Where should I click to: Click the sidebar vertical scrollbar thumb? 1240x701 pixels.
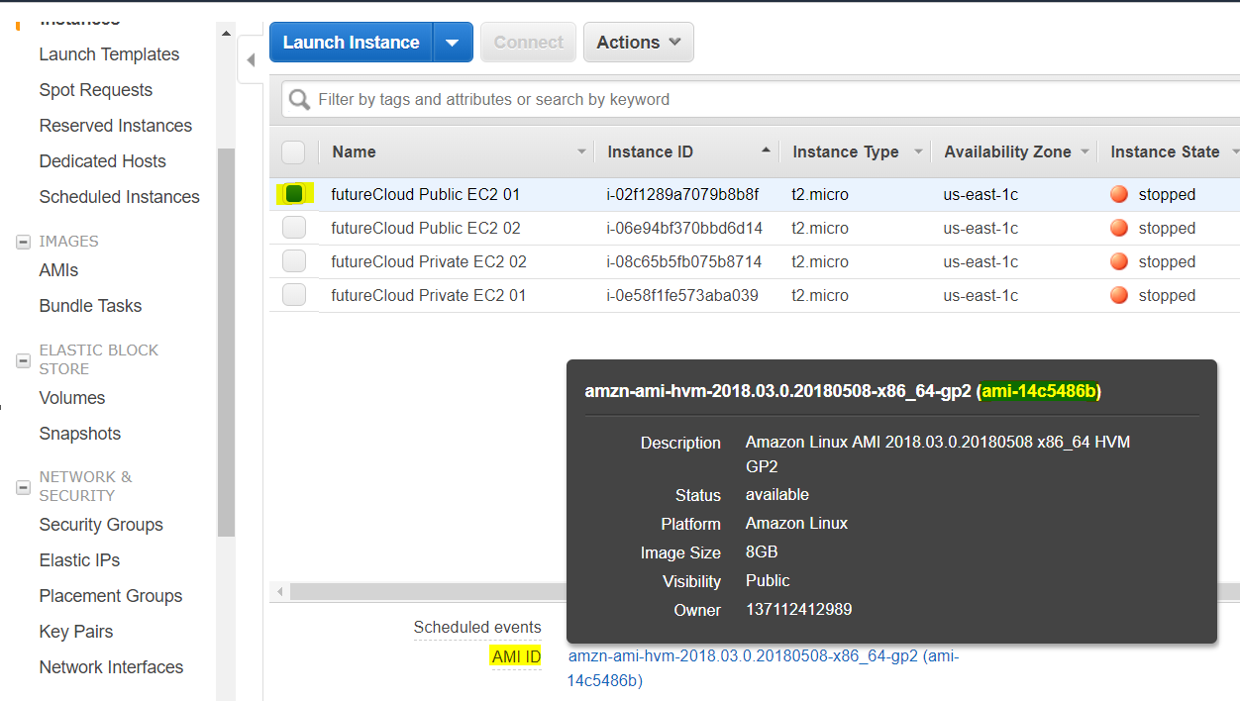coord(226,342)
